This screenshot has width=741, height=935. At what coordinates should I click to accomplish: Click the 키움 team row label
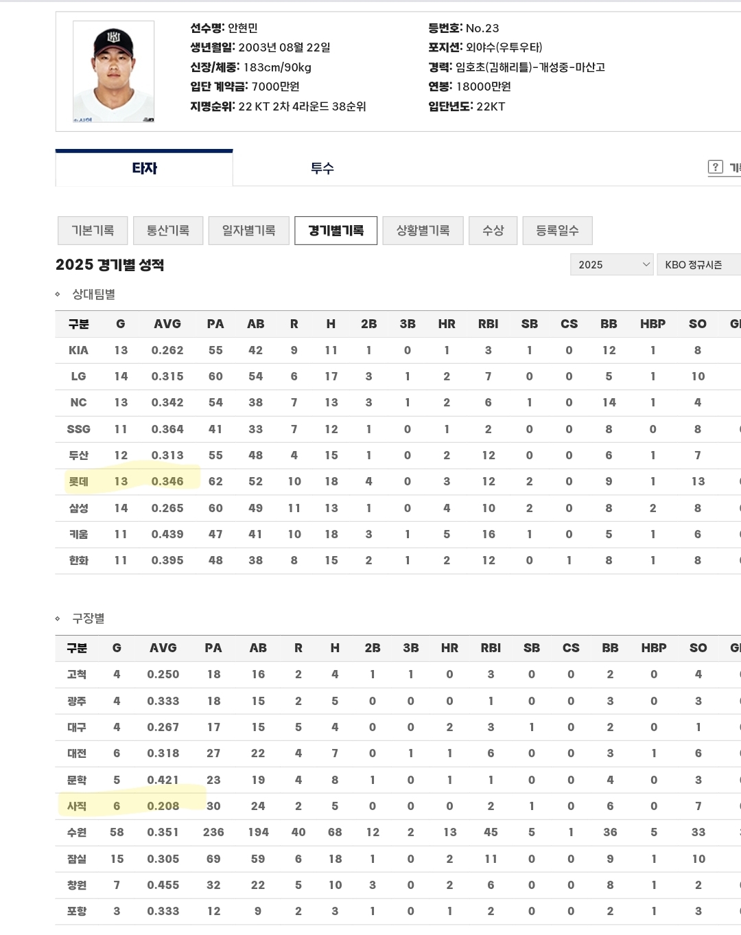[x=78, y=534]
